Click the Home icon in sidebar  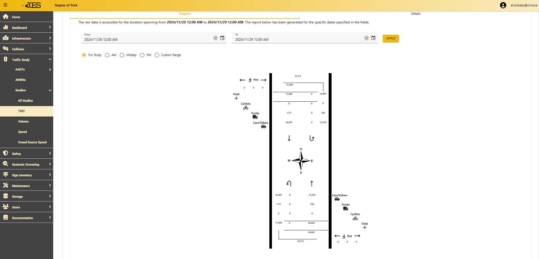(x=5, y=17)
